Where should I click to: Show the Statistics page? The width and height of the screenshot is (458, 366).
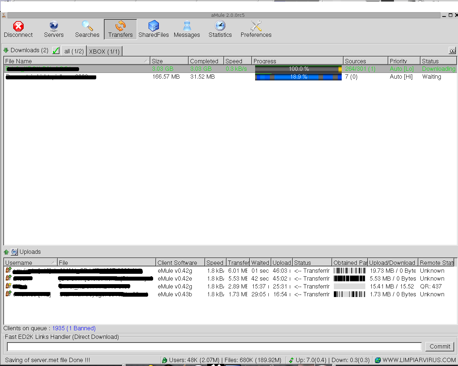[220, 29]
